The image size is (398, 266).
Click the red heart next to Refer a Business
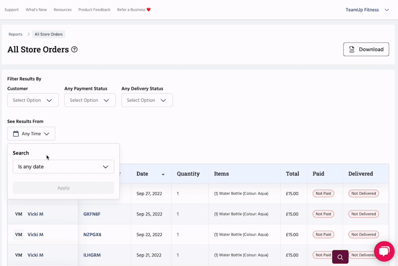(149, 10)
